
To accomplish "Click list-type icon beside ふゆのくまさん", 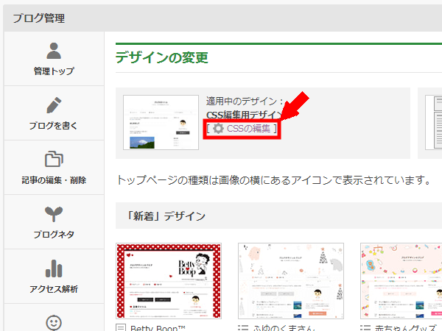I will coord(243,328).
